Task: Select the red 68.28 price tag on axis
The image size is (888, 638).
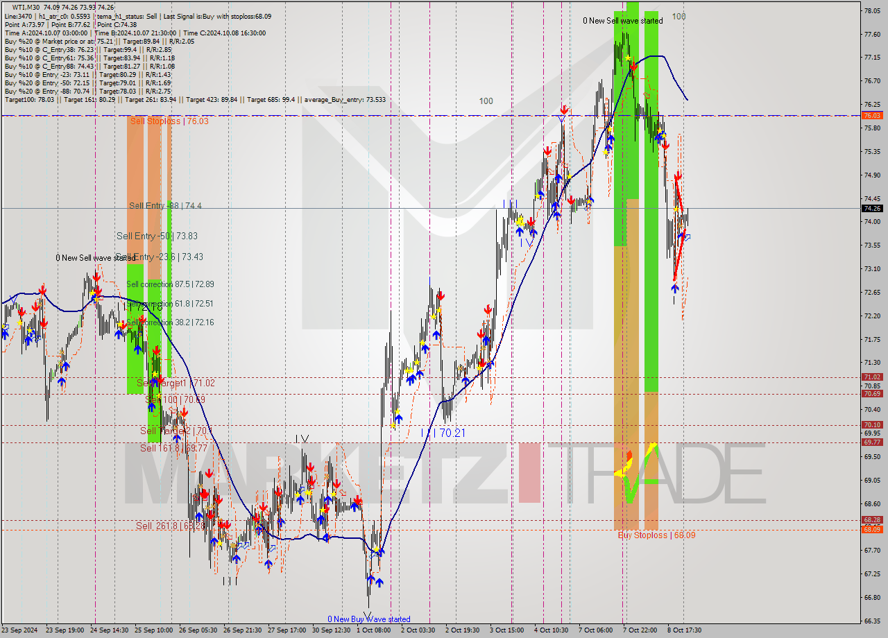Action: (x=872, y=519)
